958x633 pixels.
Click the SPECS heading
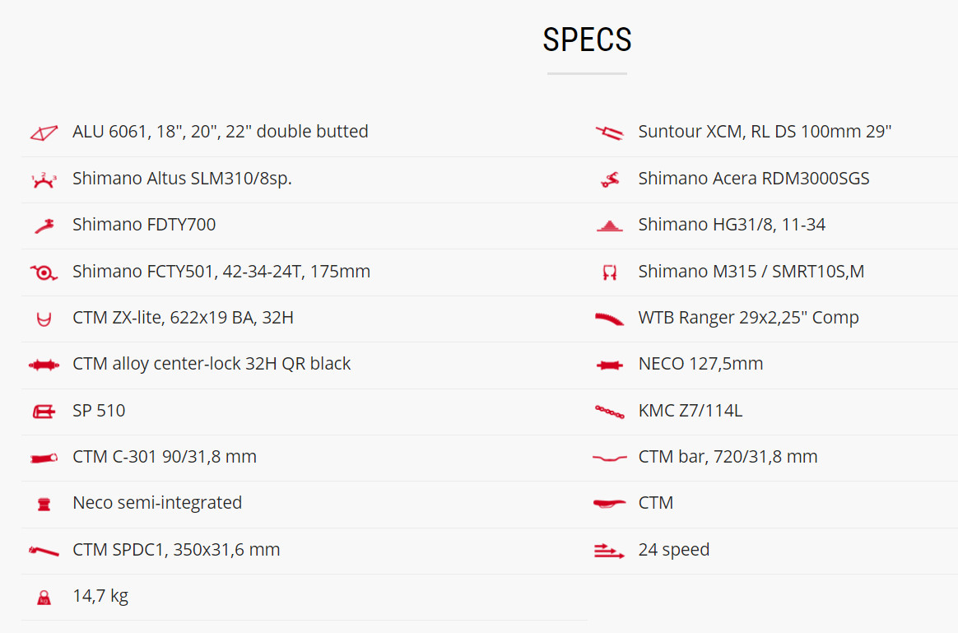(587, 40)
